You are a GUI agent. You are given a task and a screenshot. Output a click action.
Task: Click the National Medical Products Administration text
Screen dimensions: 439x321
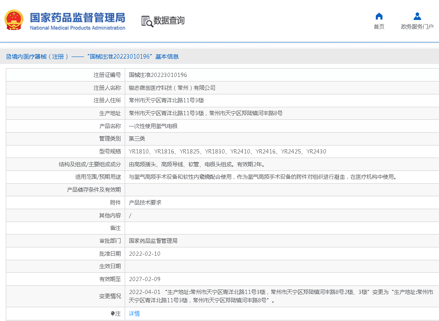(x=77, y=28)
